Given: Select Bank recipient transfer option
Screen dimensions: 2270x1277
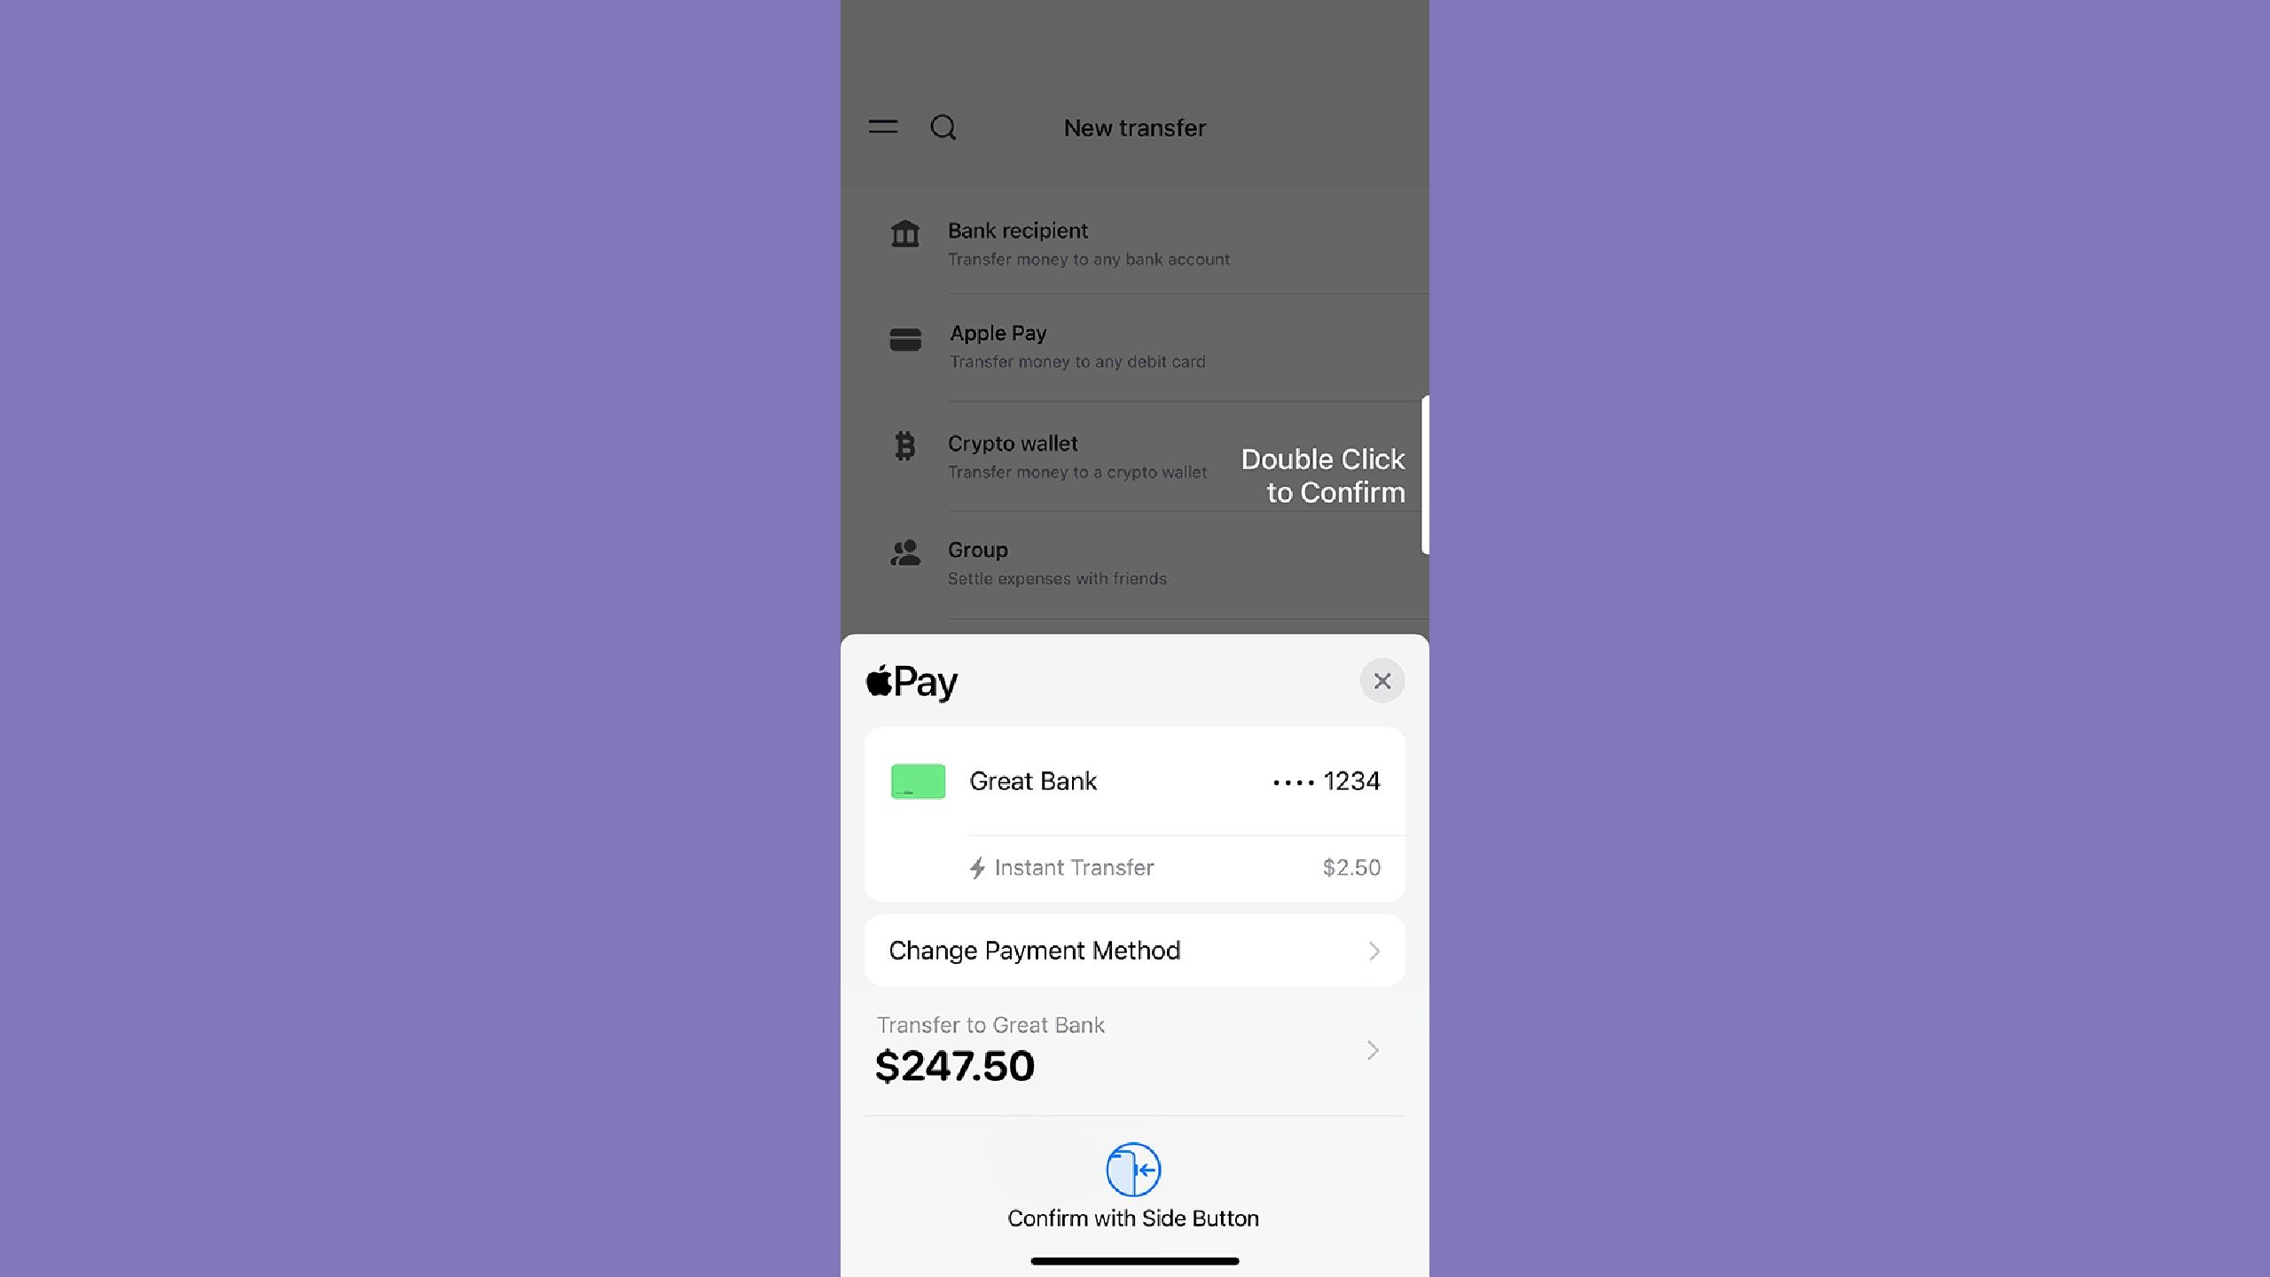Looking at the screenshot, I should click(x=1135, y=243).
